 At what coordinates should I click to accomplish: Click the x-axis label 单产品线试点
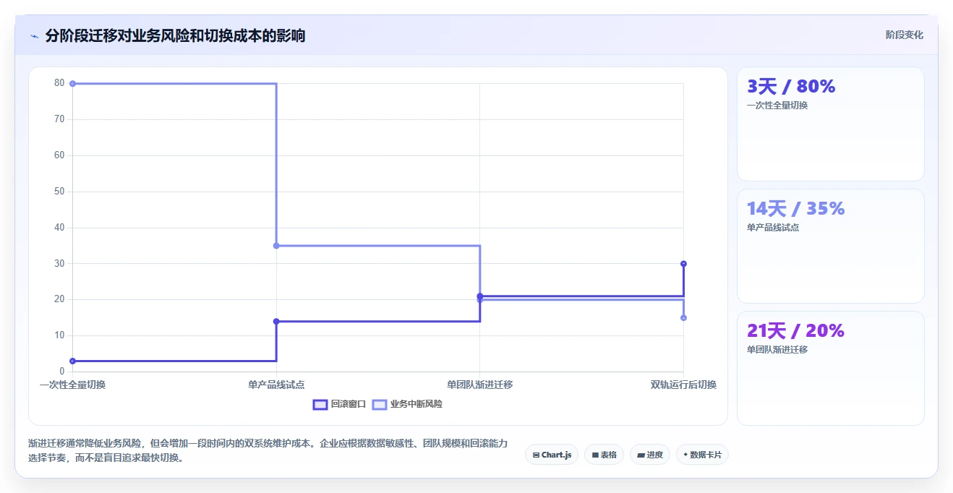click(x=276, y=385)
